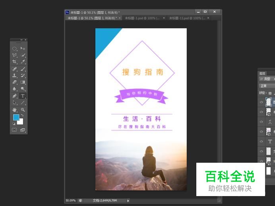Select the Quick Selection tool
The width and height of the screenshot is (275, 206).
[x=23, y=55]
